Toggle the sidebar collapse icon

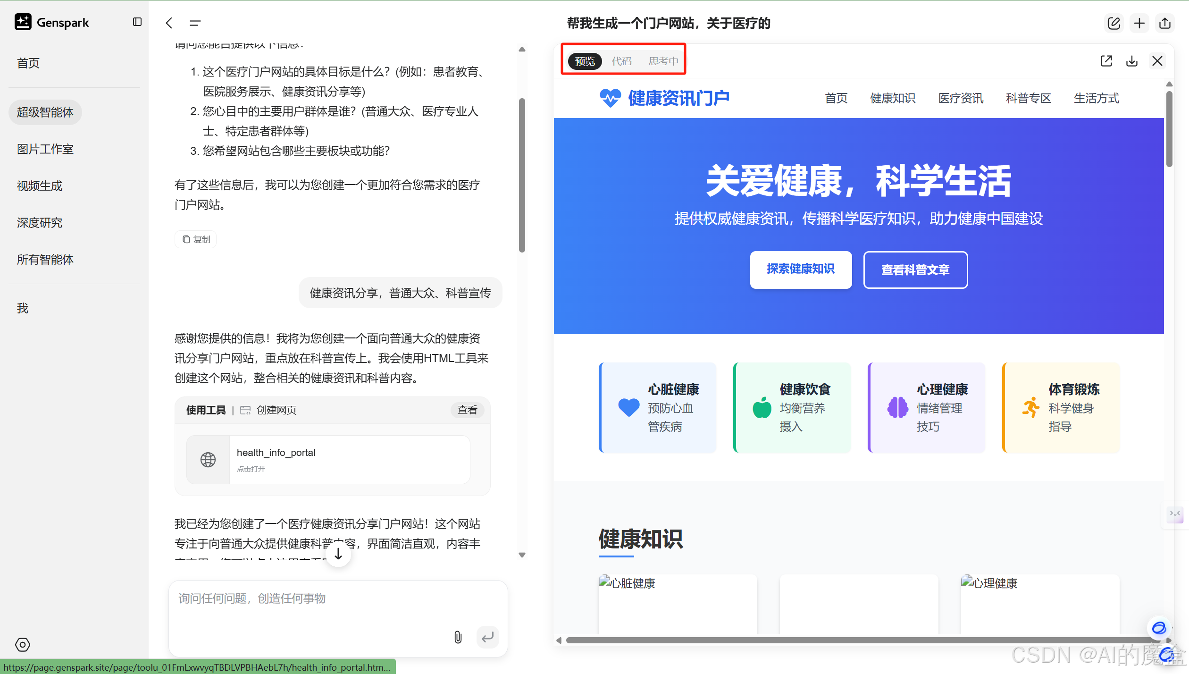(137, 22)
